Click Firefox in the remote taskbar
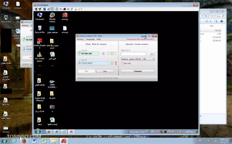This screenshot has height=144, width=232. tap(49, 132)
